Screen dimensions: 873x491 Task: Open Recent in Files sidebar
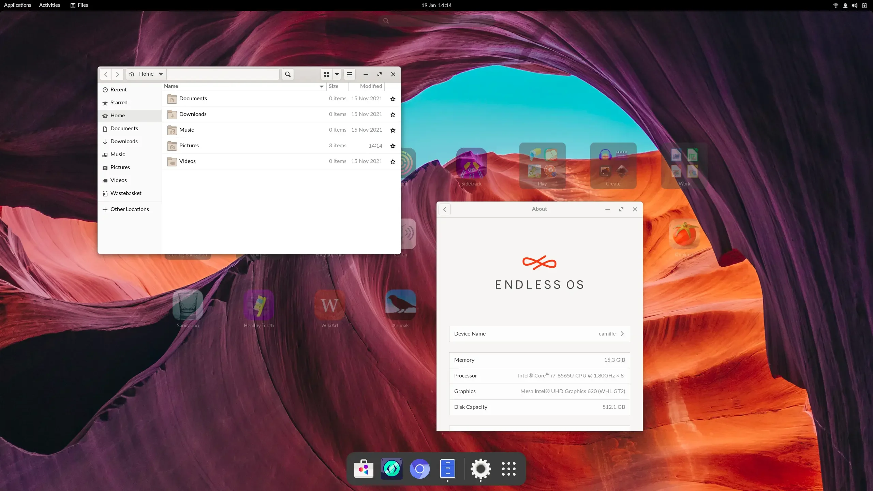[x=130, y=90]
